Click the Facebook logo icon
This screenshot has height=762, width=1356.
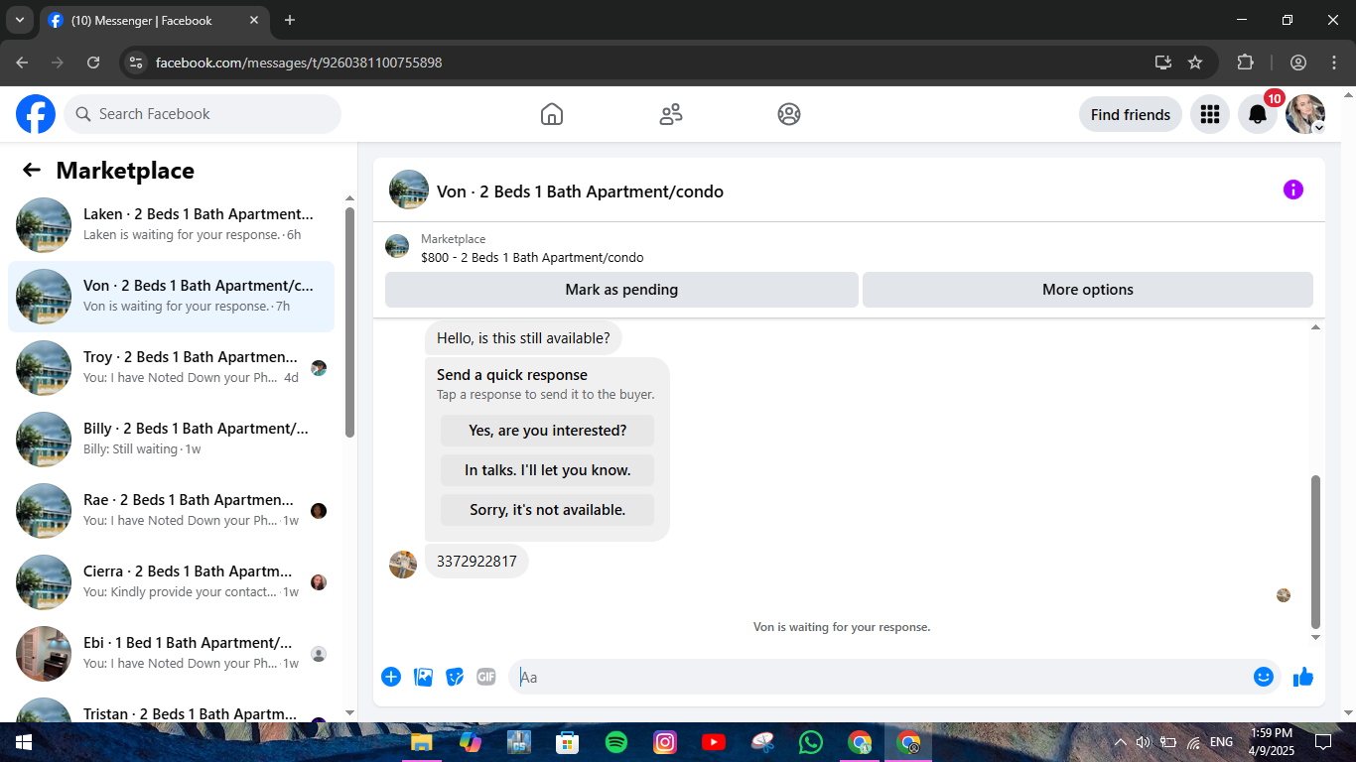point(36,114)
